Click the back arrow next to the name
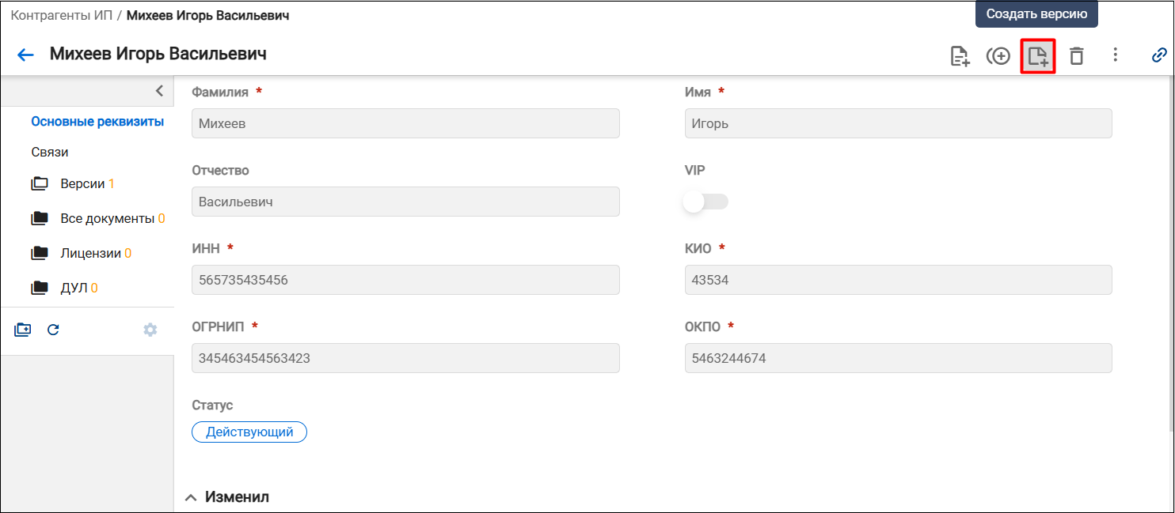The width and height of the screenshot is (1175, 513). [x=26, y=55]
